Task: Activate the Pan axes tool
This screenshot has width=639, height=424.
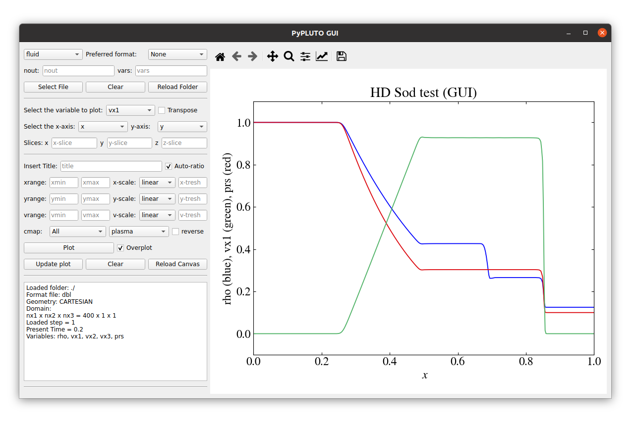Action: point(273,56)
